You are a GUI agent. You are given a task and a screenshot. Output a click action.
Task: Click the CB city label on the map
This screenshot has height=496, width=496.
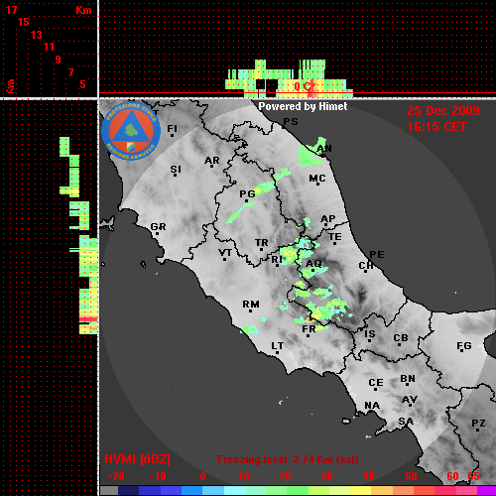[401, 338]
